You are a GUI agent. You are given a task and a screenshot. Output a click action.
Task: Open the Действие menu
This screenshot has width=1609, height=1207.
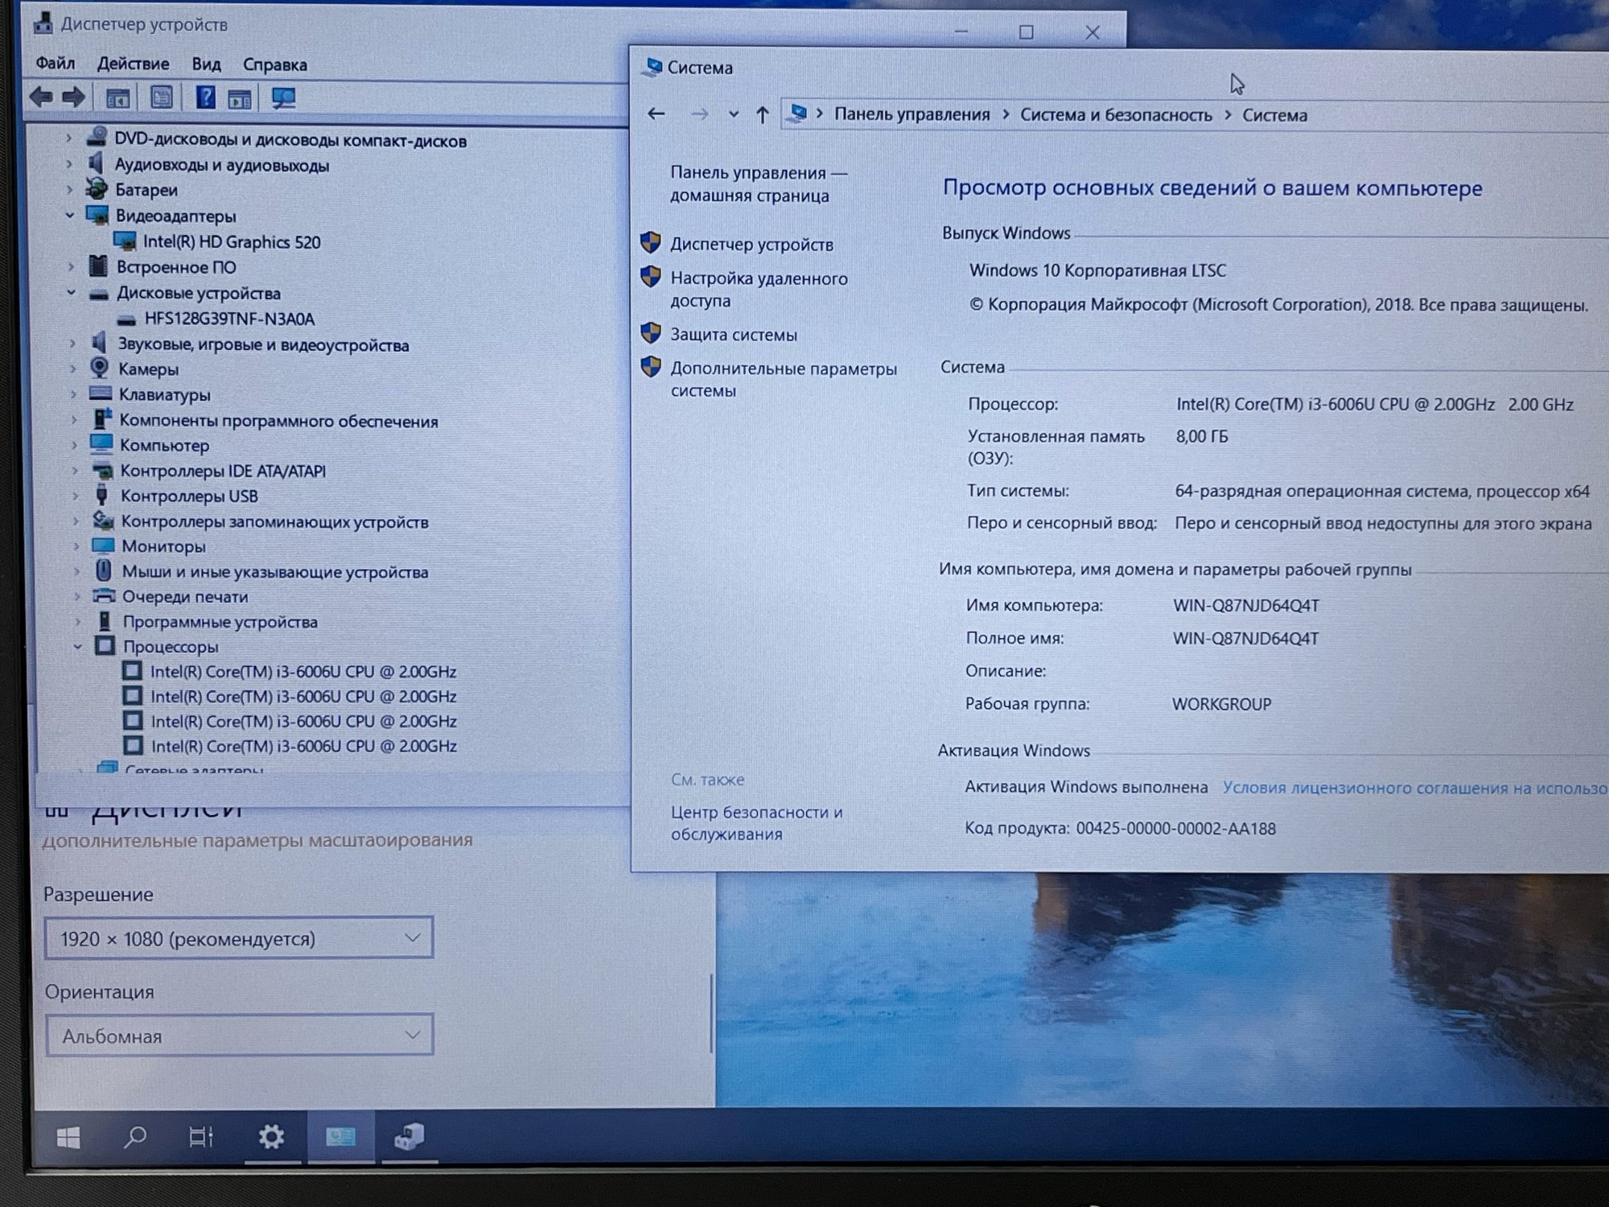tap(134, 64)
